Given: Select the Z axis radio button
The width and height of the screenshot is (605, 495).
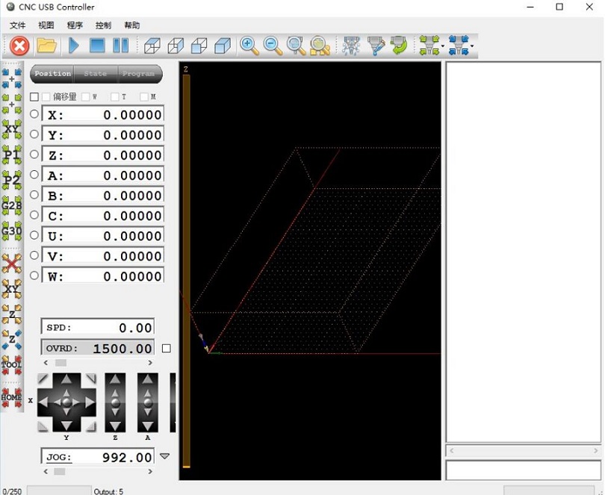Looking at the screenshot, I should (34, 155).
